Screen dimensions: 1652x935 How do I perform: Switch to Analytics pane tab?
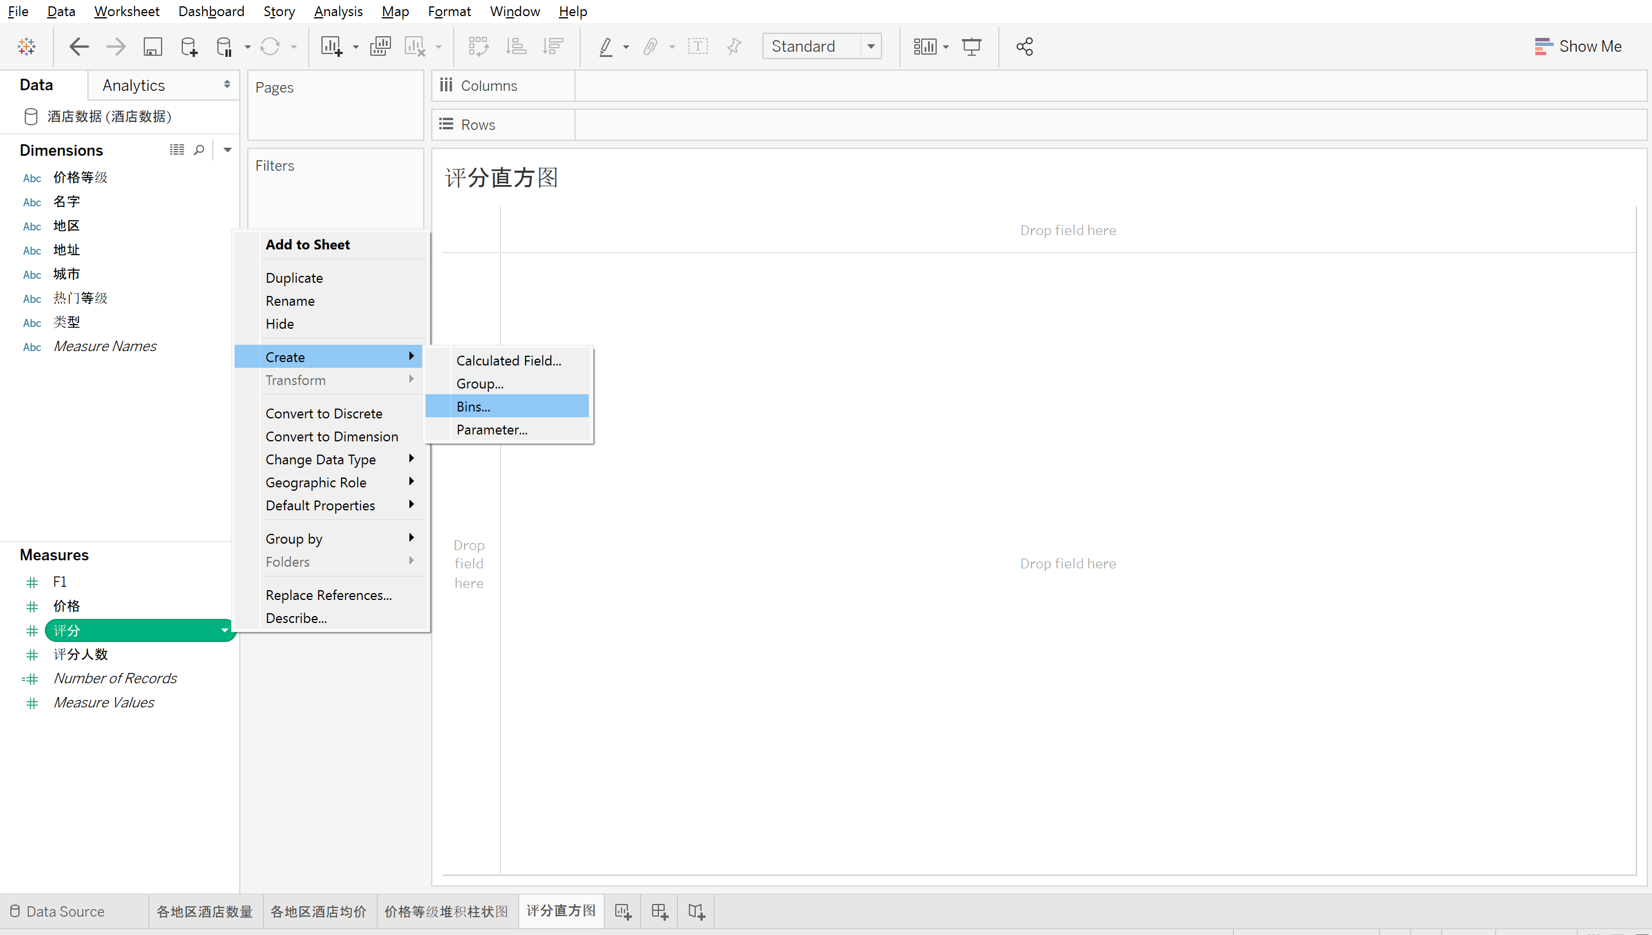(x=133, y=86)
